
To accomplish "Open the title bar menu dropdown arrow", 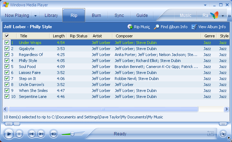I will [205, 5].
